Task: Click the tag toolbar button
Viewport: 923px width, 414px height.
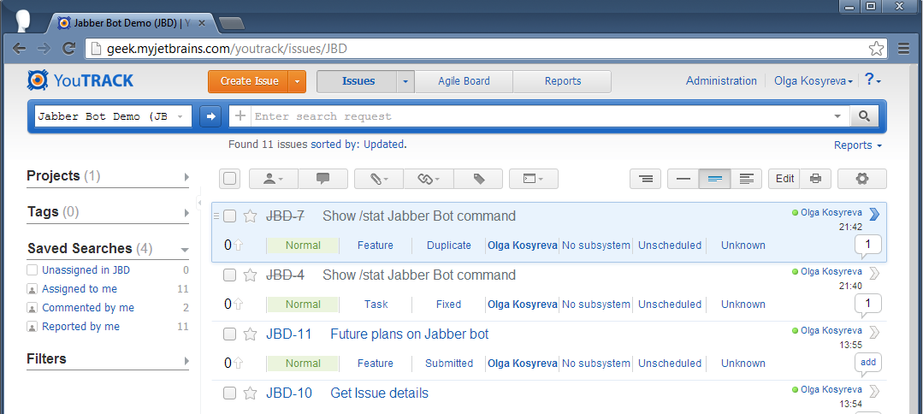Action: coord(478,179)
